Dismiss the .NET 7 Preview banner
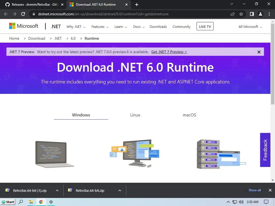The height and width of the screenshot is (206, 275). coord(259,52)
